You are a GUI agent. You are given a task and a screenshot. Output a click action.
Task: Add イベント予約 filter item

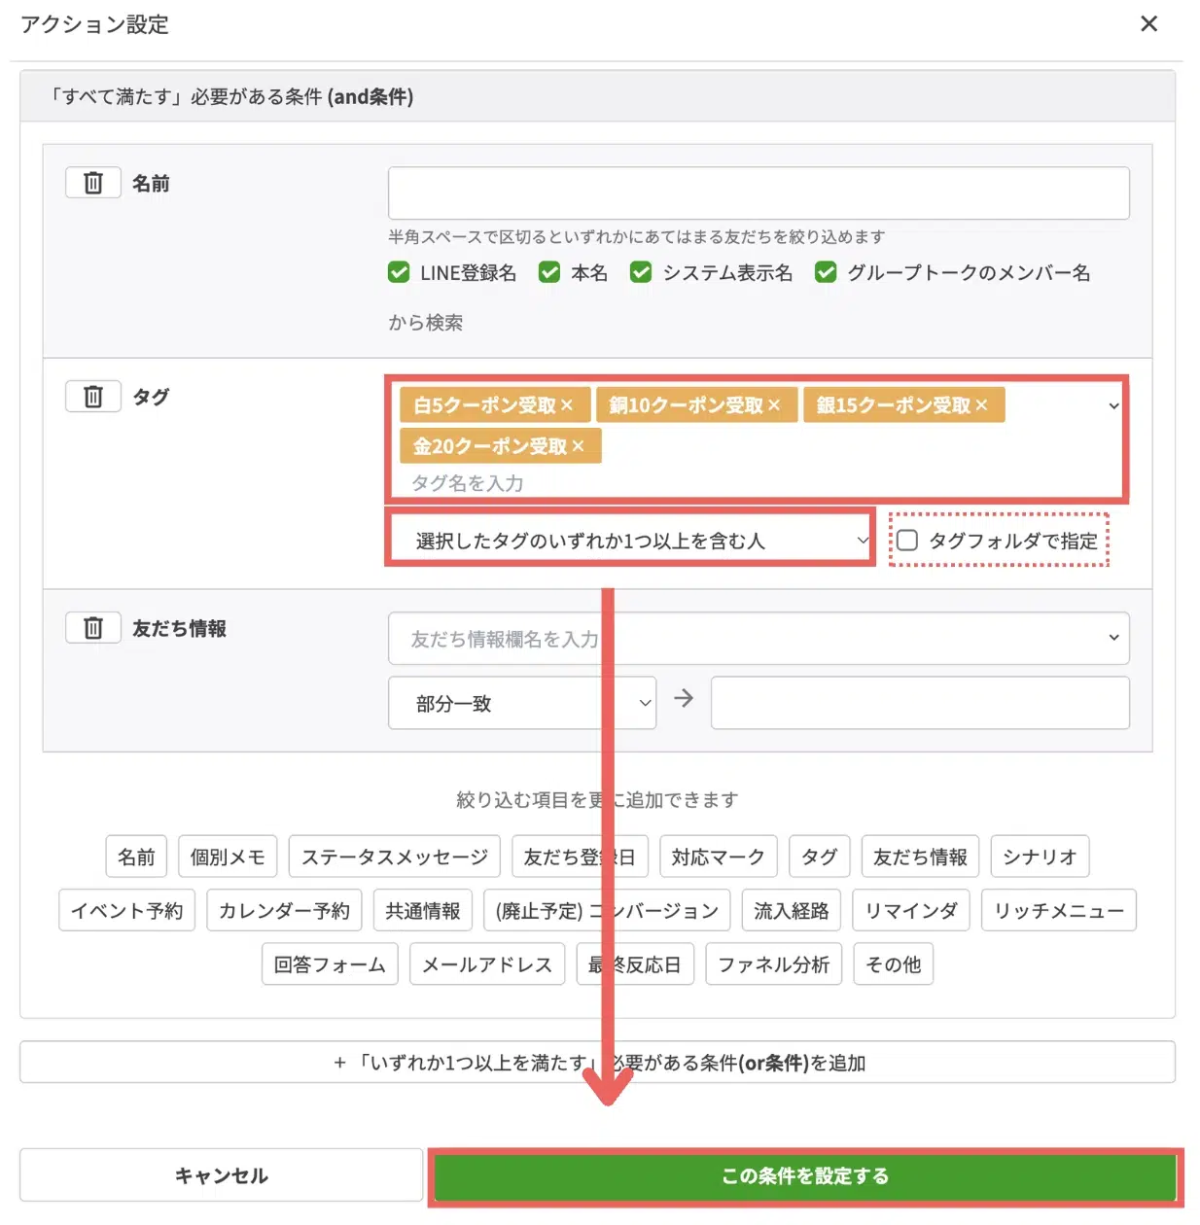(126, 910)
